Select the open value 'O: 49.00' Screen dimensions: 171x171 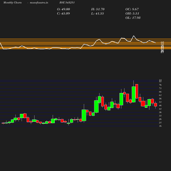(x=63, y=9)
